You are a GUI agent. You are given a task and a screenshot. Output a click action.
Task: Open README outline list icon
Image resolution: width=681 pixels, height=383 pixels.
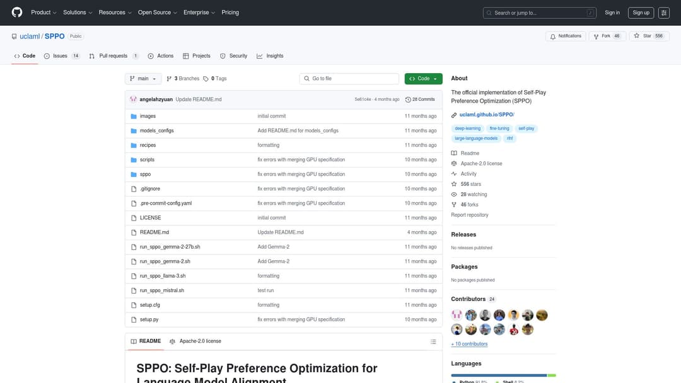coord(433,342)
